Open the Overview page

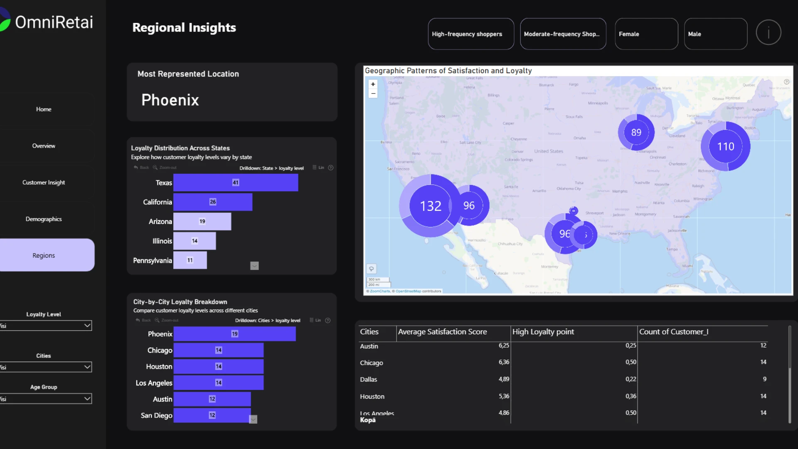click(44, 146)
